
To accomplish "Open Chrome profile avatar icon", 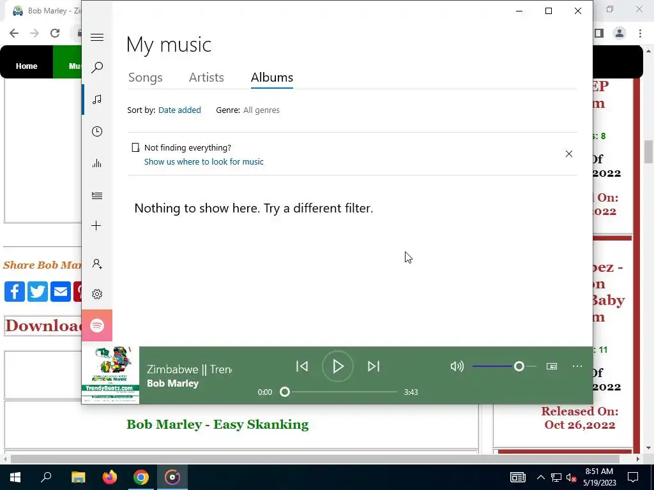I will click(620, 33).
